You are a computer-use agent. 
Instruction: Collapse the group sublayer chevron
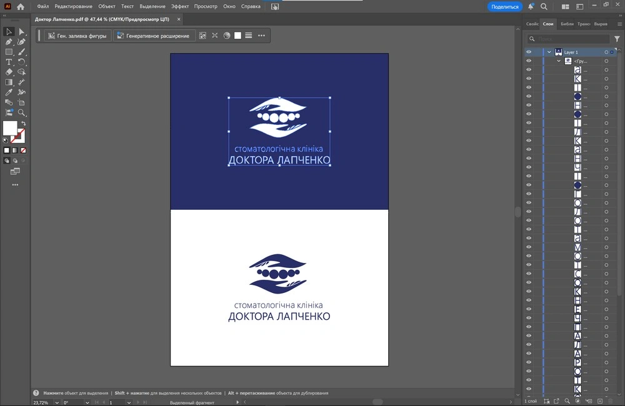559,61
